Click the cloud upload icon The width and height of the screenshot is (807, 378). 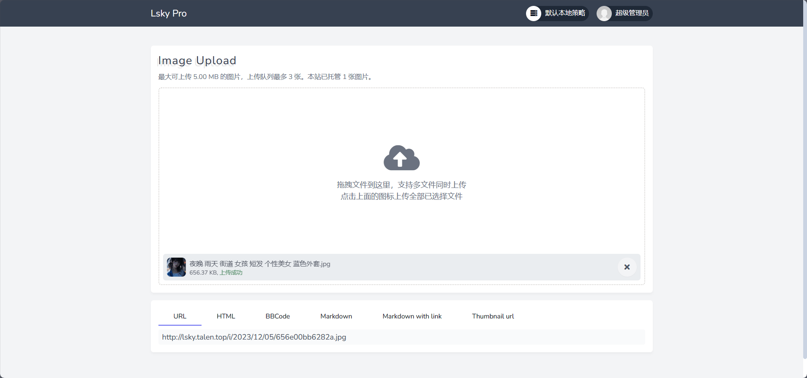point(401,158)
